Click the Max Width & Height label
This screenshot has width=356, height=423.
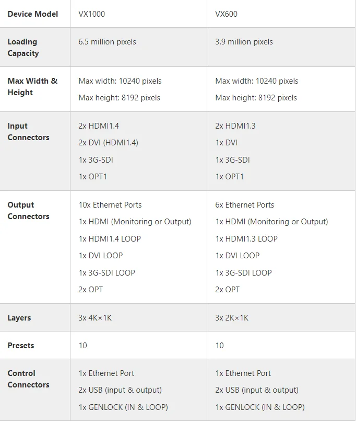coord(32,87)
